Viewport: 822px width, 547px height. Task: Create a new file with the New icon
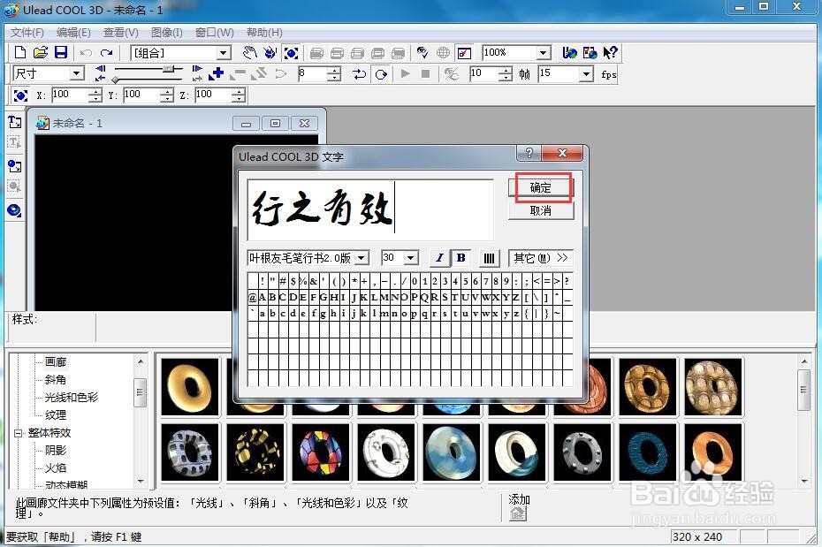[x=20, y=52]
